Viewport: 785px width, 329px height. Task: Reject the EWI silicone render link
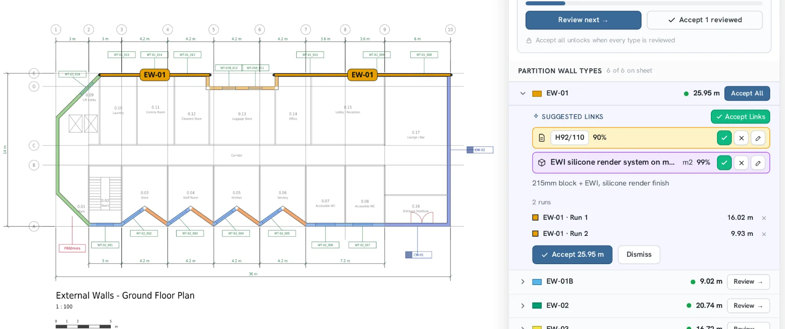[x=741, y=163]
